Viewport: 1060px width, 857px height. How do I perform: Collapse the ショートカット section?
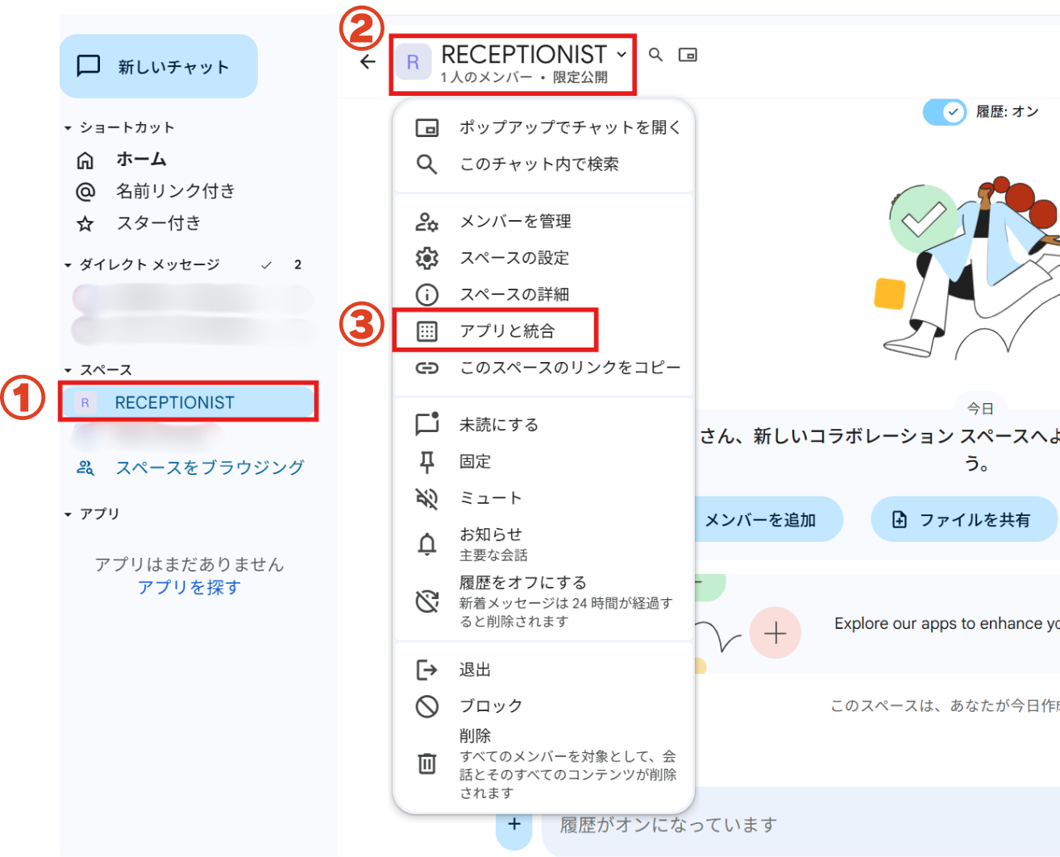(x=69, y=128)
